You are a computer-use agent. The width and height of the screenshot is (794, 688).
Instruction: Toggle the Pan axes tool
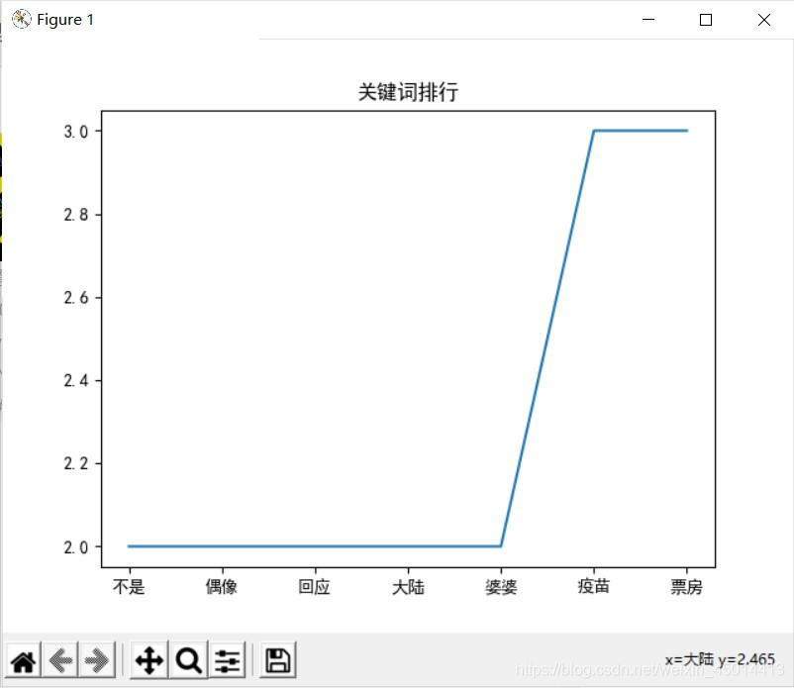pos(149,660)
